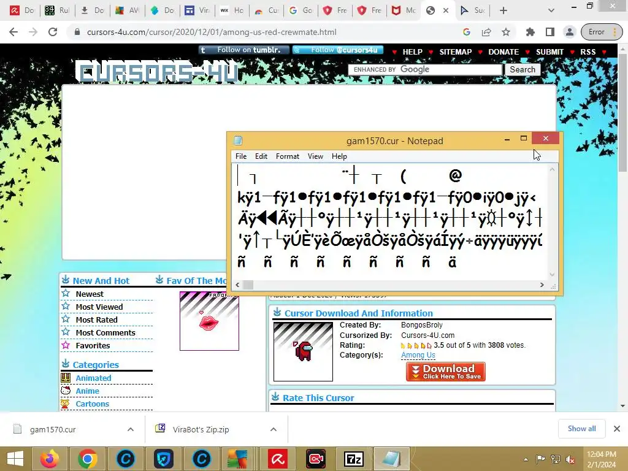628x471 pixels.
Task: Open Most Viewed cursors link
Action: [99, 307]
